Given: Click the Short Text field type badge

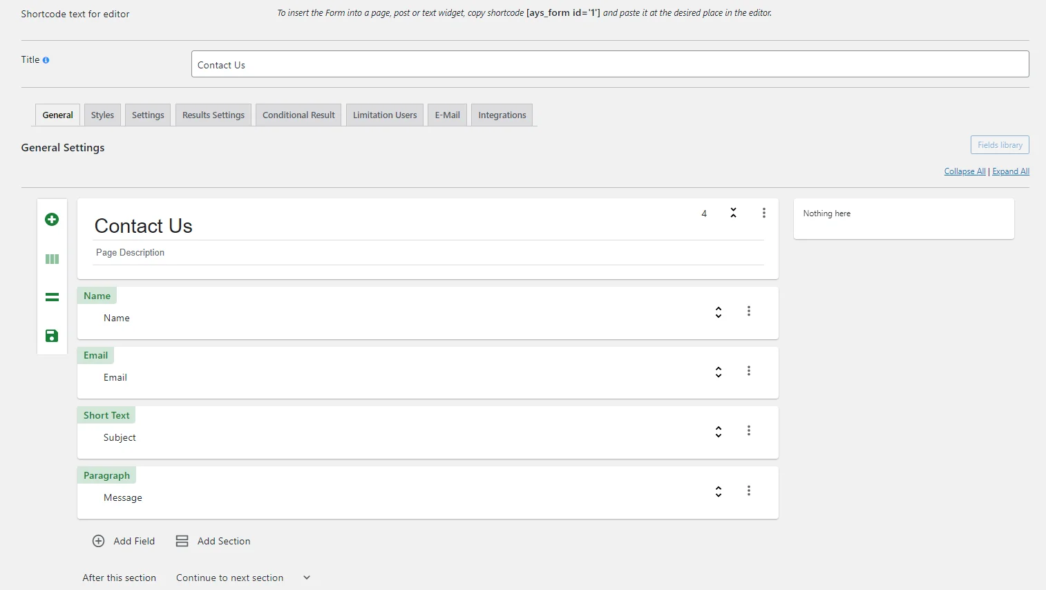Looking at the screenshot, I should click(x=106, y=415).
